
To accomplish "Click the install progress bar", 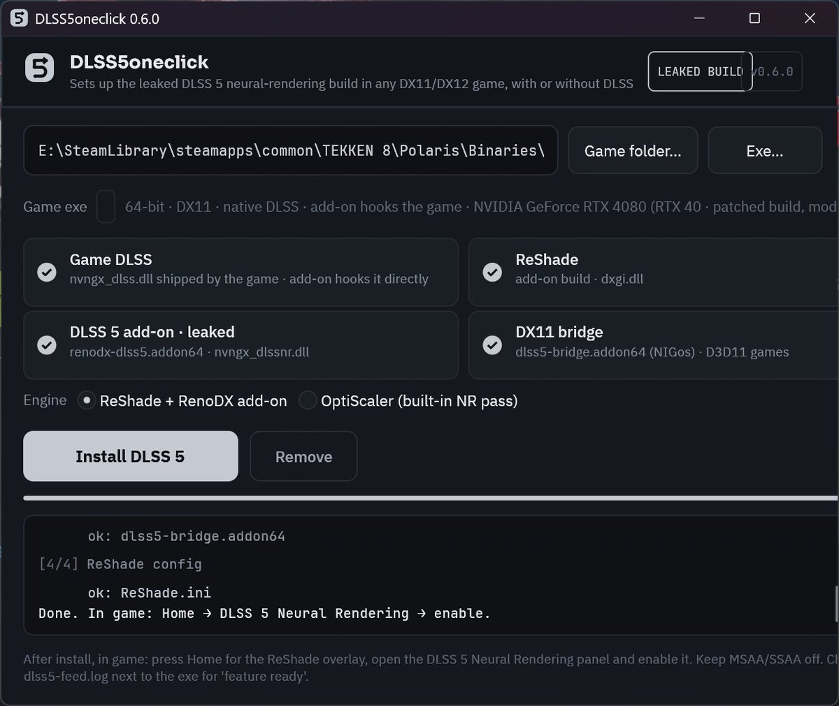I will point(430,498).
